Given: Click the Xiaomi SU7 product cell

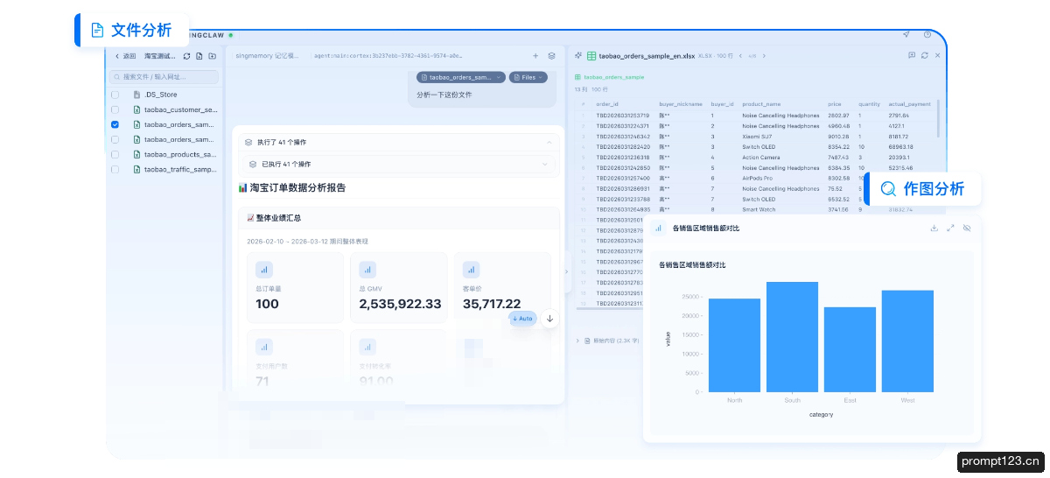Looking at the screenshot, I should [757, 137].
